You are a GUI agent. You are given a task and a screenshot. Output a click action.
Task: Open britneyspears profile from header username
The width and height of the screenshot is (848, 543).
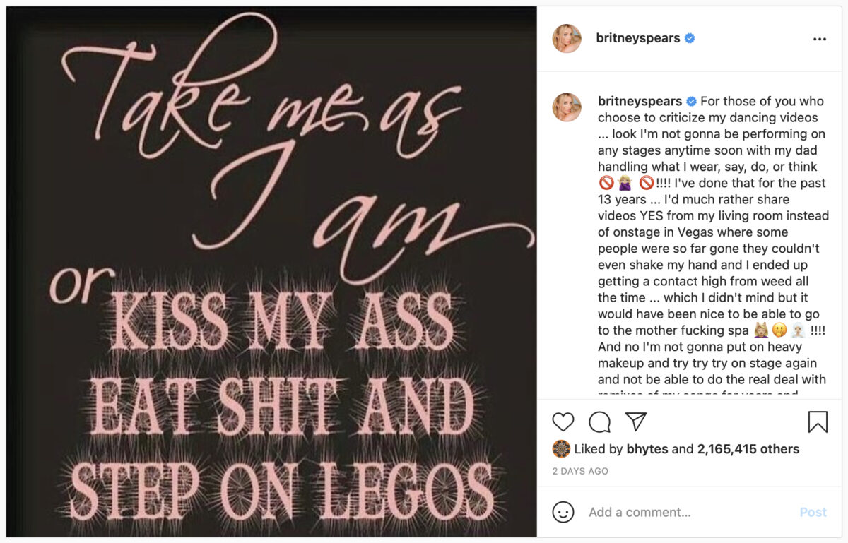[639, 39]
